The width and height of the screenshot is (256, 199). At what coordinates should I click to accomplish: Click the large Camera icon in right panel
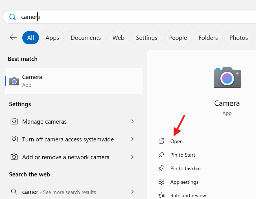pos(227,78)
